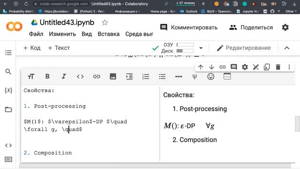Click the Комментировать button
This screenshot has width=300, height=169.
(188, 27)
